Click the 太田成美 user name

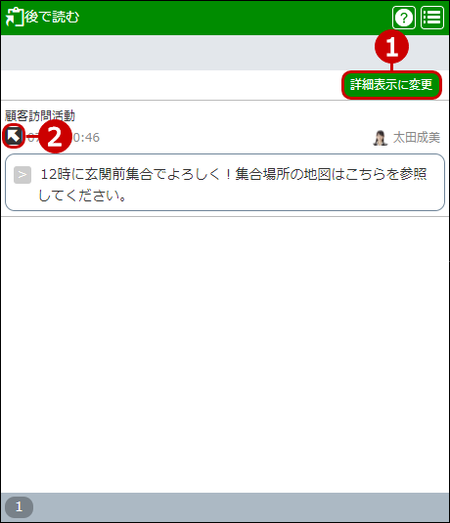(417, 138)
